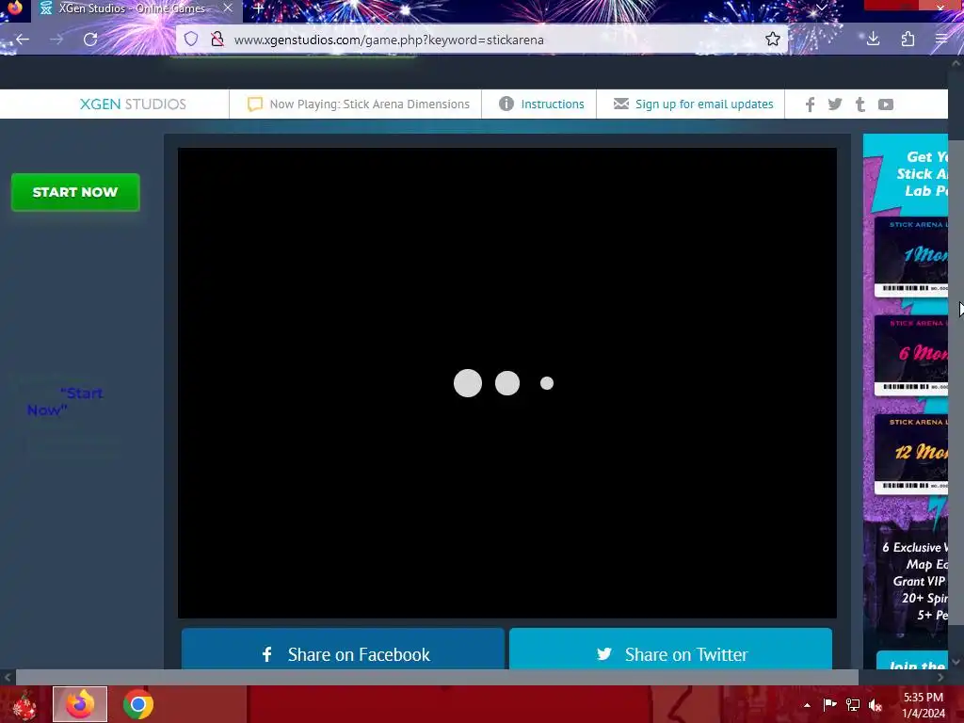
Task: Click Sign up for email updates
Action: tap(704, 104)
